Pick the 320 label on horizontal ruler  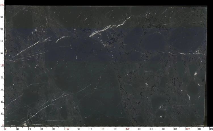coord(199,129)
